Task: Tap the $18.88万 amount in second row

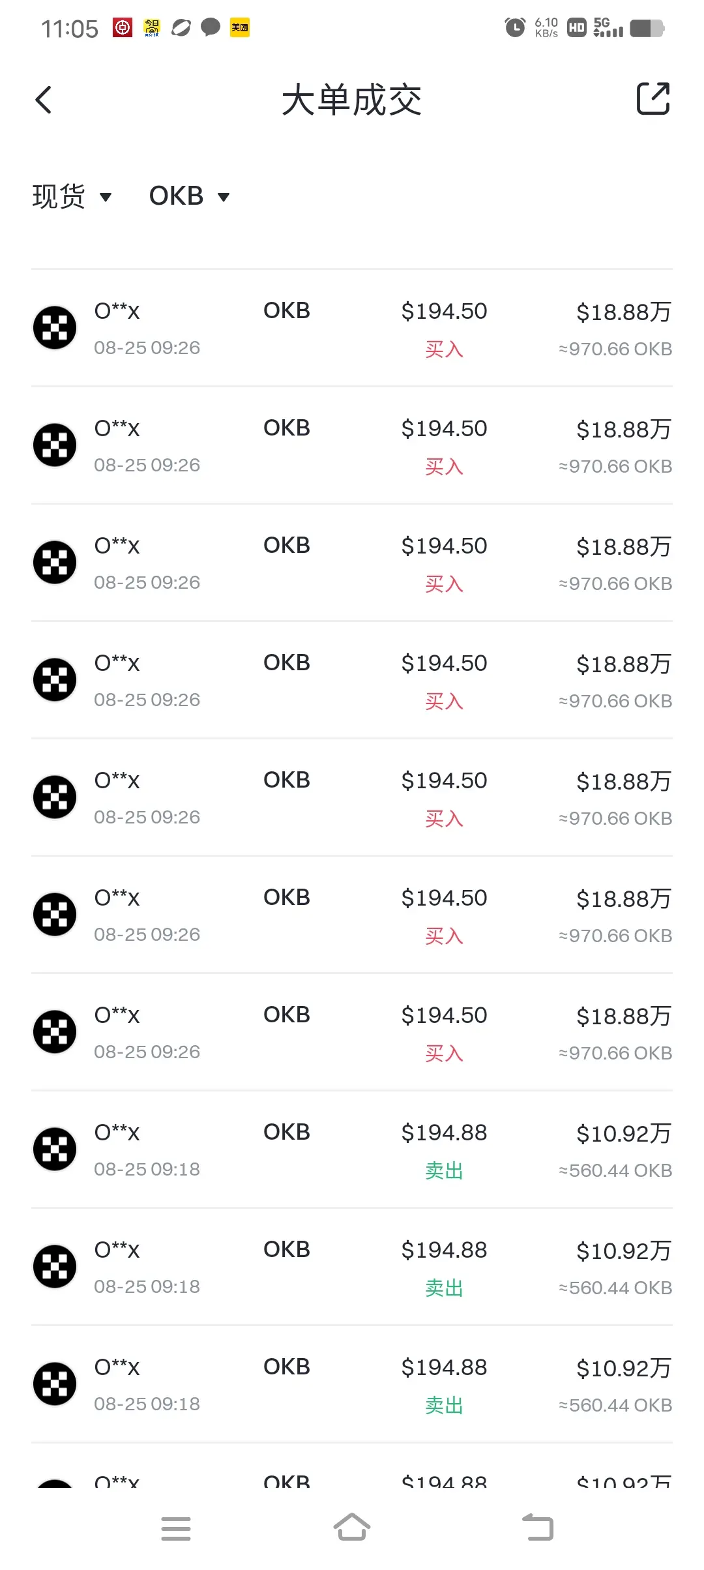Action: (624, 430)
